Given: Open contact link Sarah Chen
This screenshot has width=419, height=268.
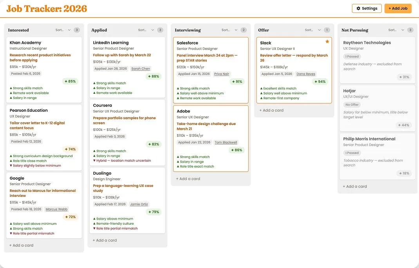Looking at the screenshot, I should click(141, 68).
